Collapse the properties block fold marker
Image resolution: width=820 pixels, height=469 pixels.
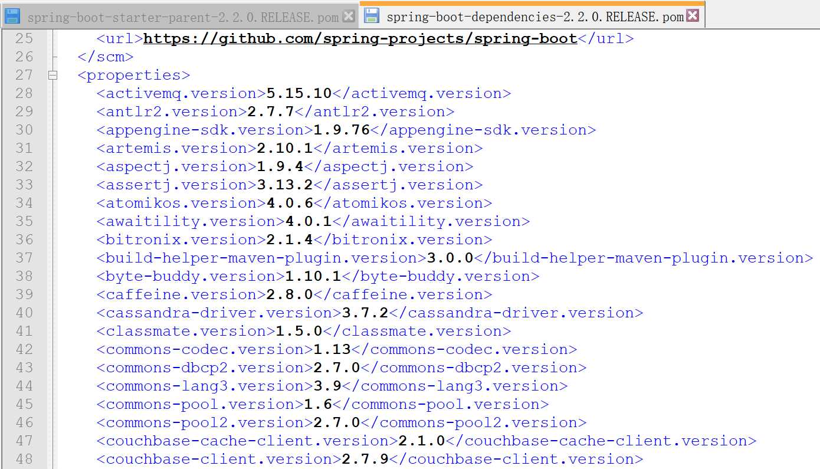click(53, 75)
